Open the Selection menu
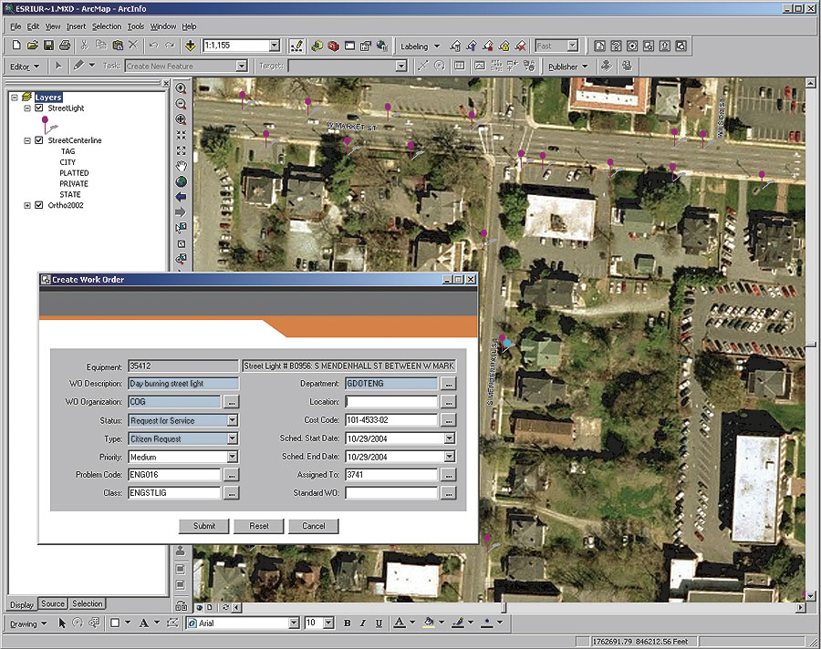Screen dimensions: 821x649 pyautogui.click(x=106, y=26)
